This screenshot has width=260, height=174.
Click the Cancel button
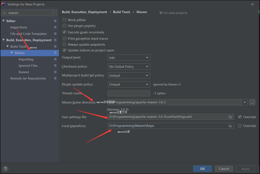(224, 169)
